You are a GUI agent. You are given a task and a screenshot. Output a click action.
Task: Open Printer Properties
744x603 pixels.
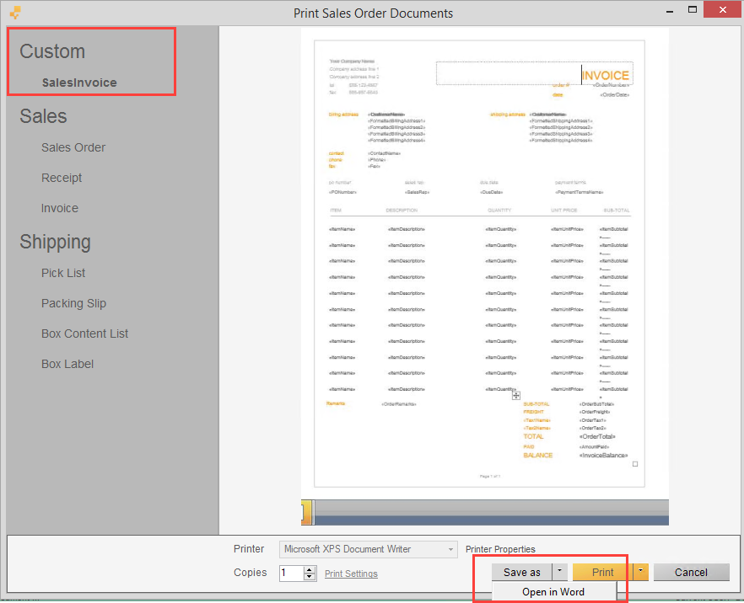500,549
